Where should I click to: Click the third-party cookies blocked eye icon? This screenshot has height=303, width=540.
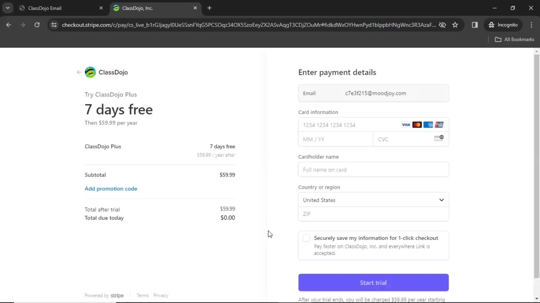(x=442, y=25)
